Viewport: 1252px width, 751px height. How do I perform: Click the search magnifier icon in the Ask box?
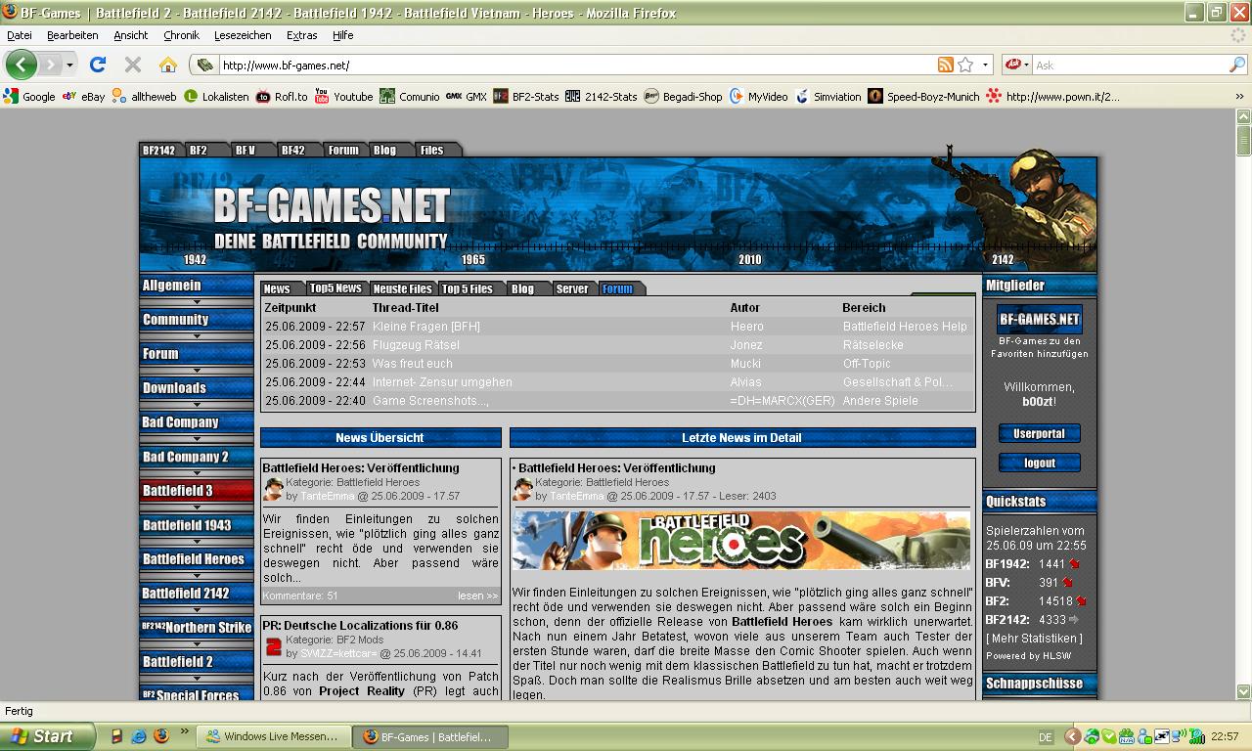click(x=1236, y=65)
